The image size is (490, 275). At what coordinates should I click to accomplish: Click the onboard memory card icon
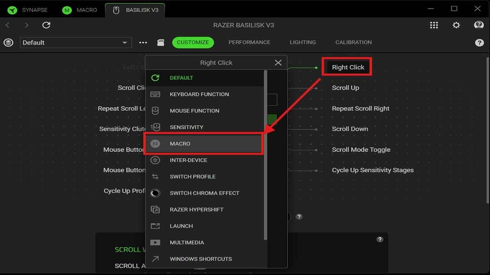[161, 43]
